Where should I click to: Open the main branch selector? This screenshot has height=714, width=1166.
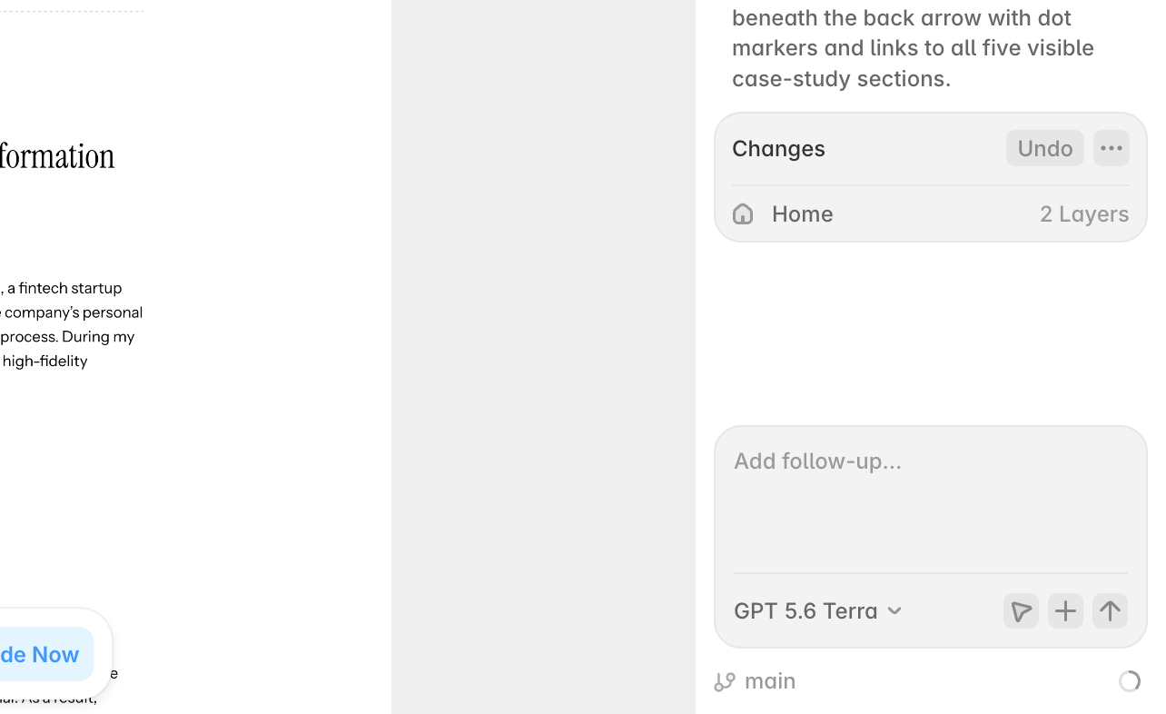point(755,681)
